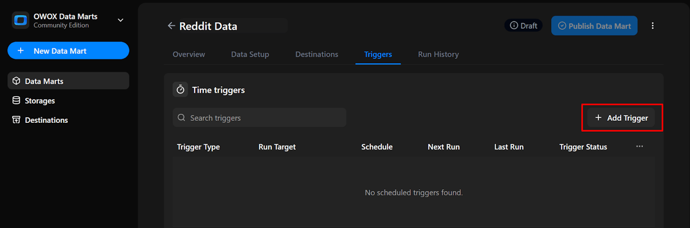
Task: Add a new trigger
Action: [621, 118]
